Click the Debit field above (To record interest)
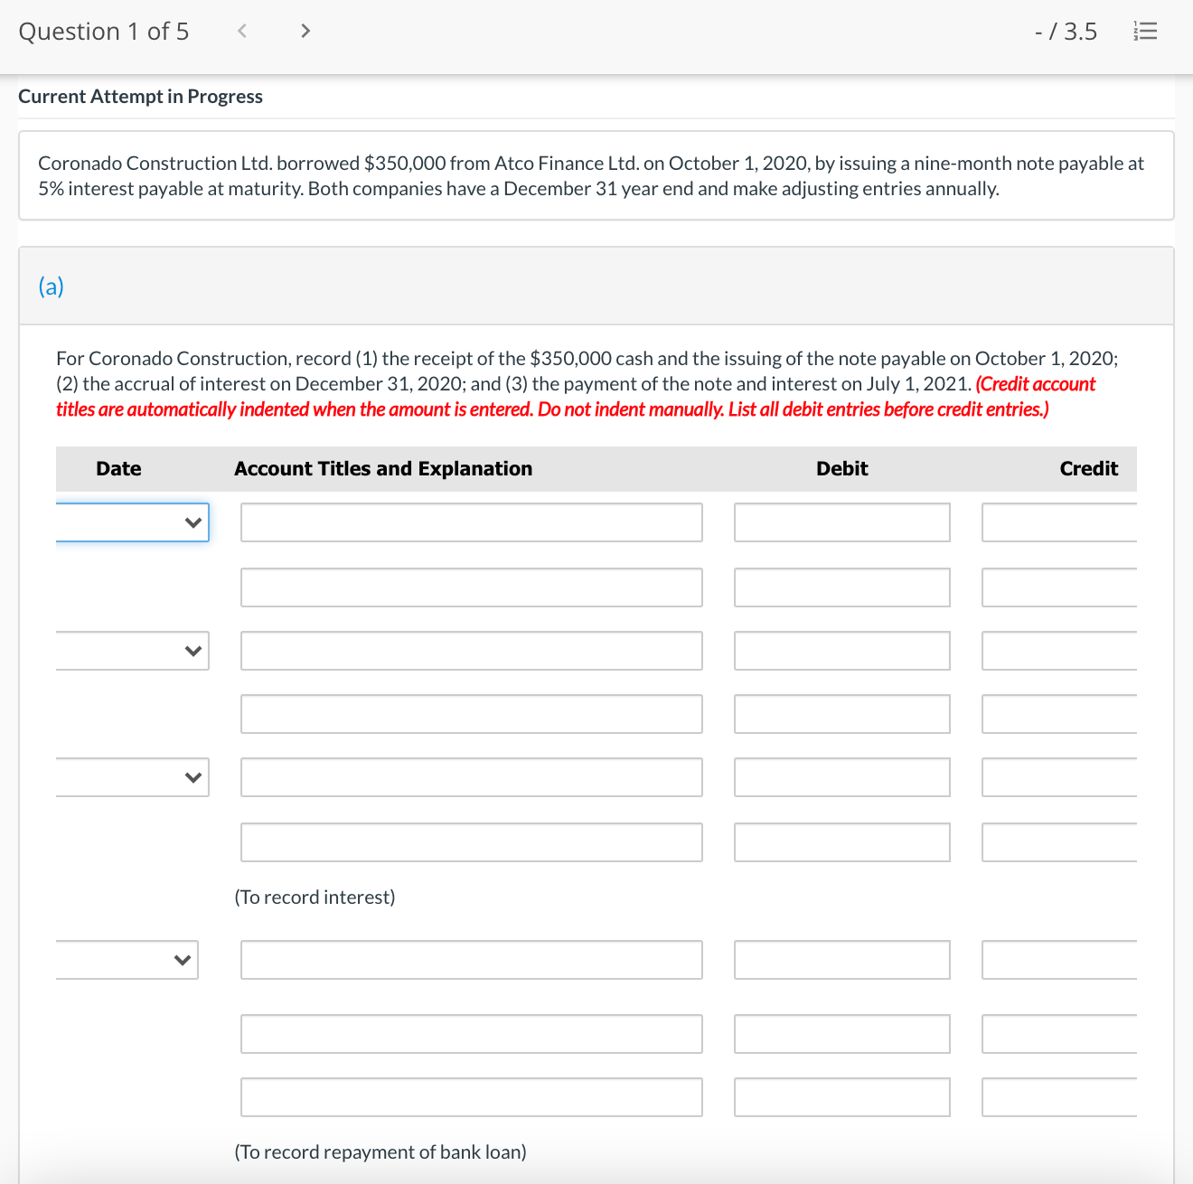Screen dimensions: 1193x1184 pos(841,842)
